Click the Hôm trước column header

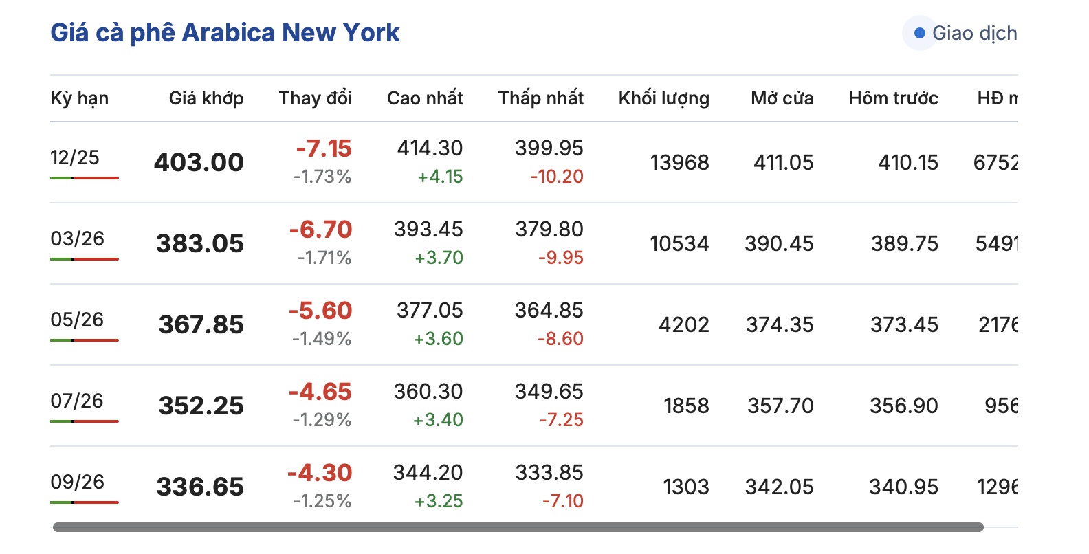click(893, 98)
